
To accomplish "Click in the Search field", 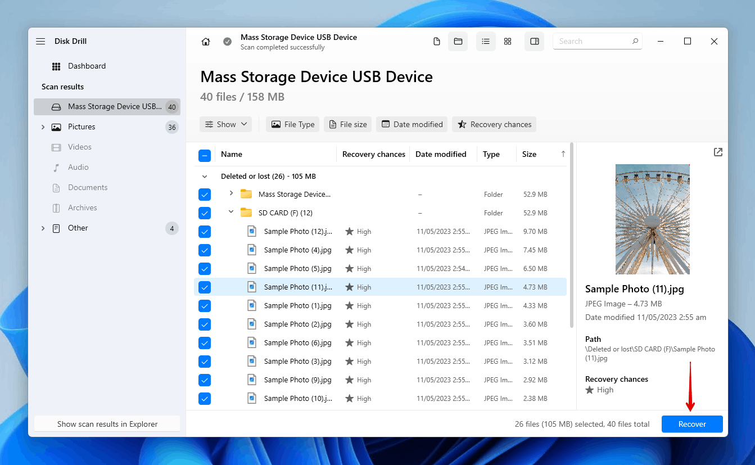I will tap(597, 41).
